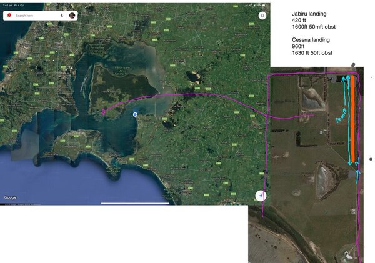This screenshot has height=263, width=375.
Task: Tap the home indicator bar below the map
Action: (135, 202)
